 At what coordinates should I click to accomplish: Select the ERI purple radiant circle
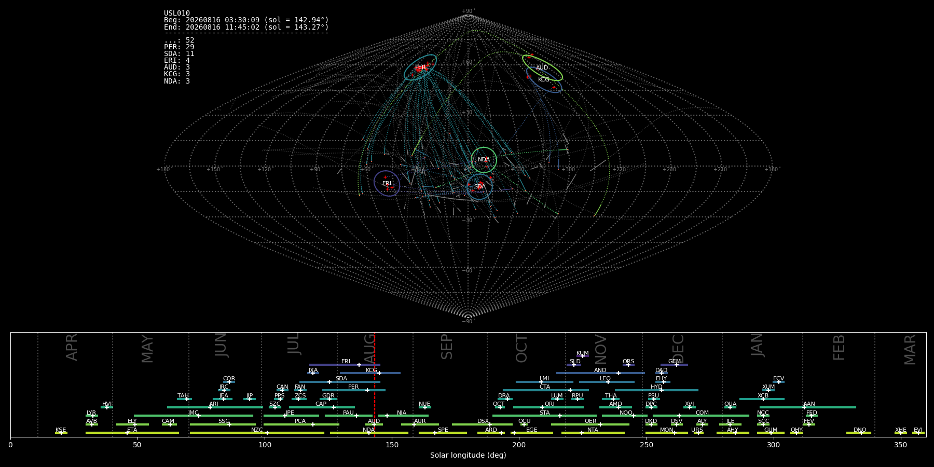coord(387,183)
